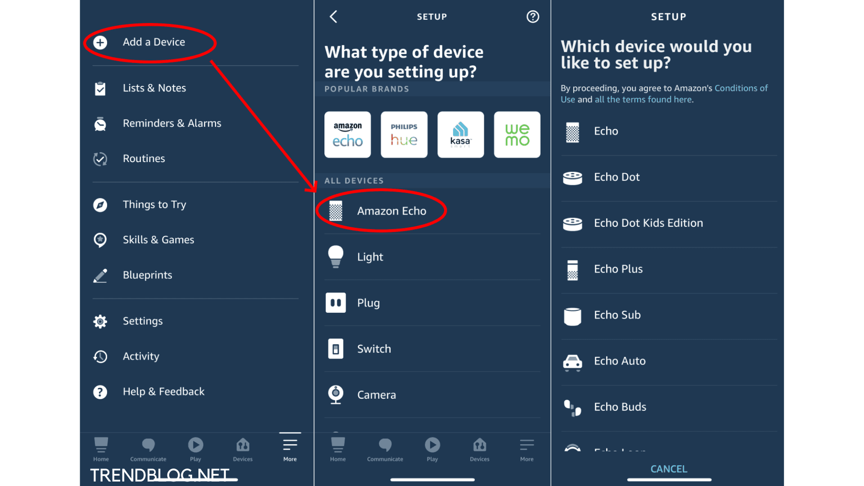Open the highlighted More tab in left panel

click(290, 449)
